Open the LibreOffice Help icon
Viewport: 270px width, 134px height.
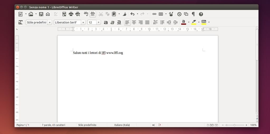pos(201,14)
